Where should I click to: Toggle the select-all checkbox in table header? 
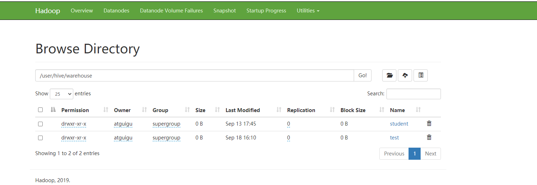click(x=40, y=110)
